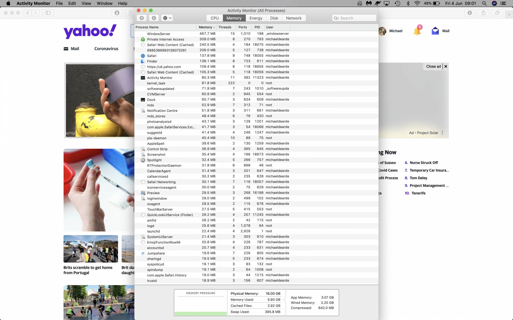Click the Private Internet Access process icon
This screenshot has height=320, width=513.
pyautogui.click(x=143, y=39)
